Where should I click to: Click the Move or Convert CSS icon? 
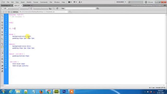tap(2, 62)
